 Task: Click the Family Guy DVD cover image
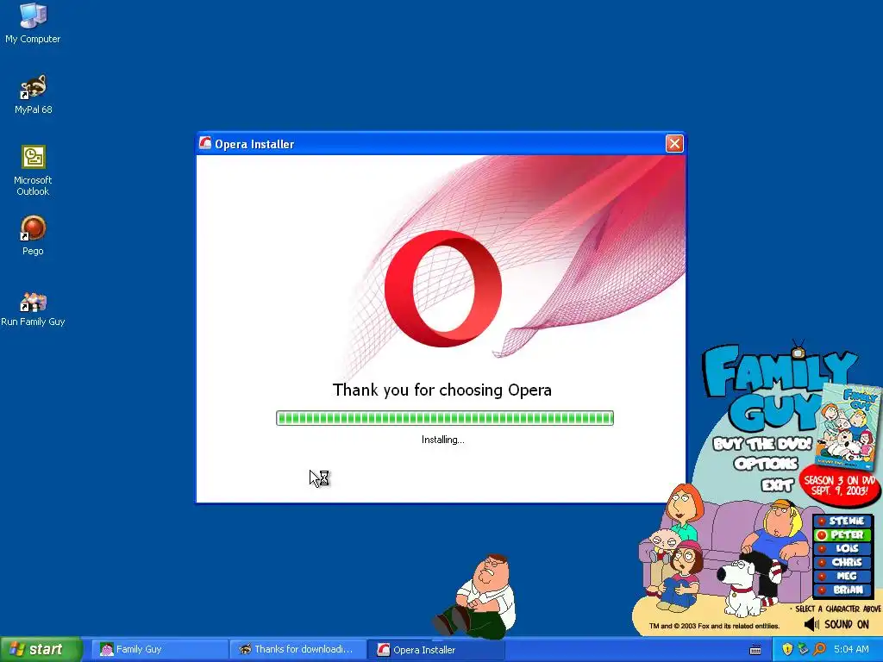coord(849,425)
